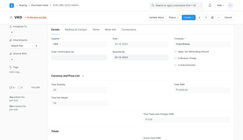Click Required By field 25-12-2023
Screen dimensions: 243x140
(141, 58)
